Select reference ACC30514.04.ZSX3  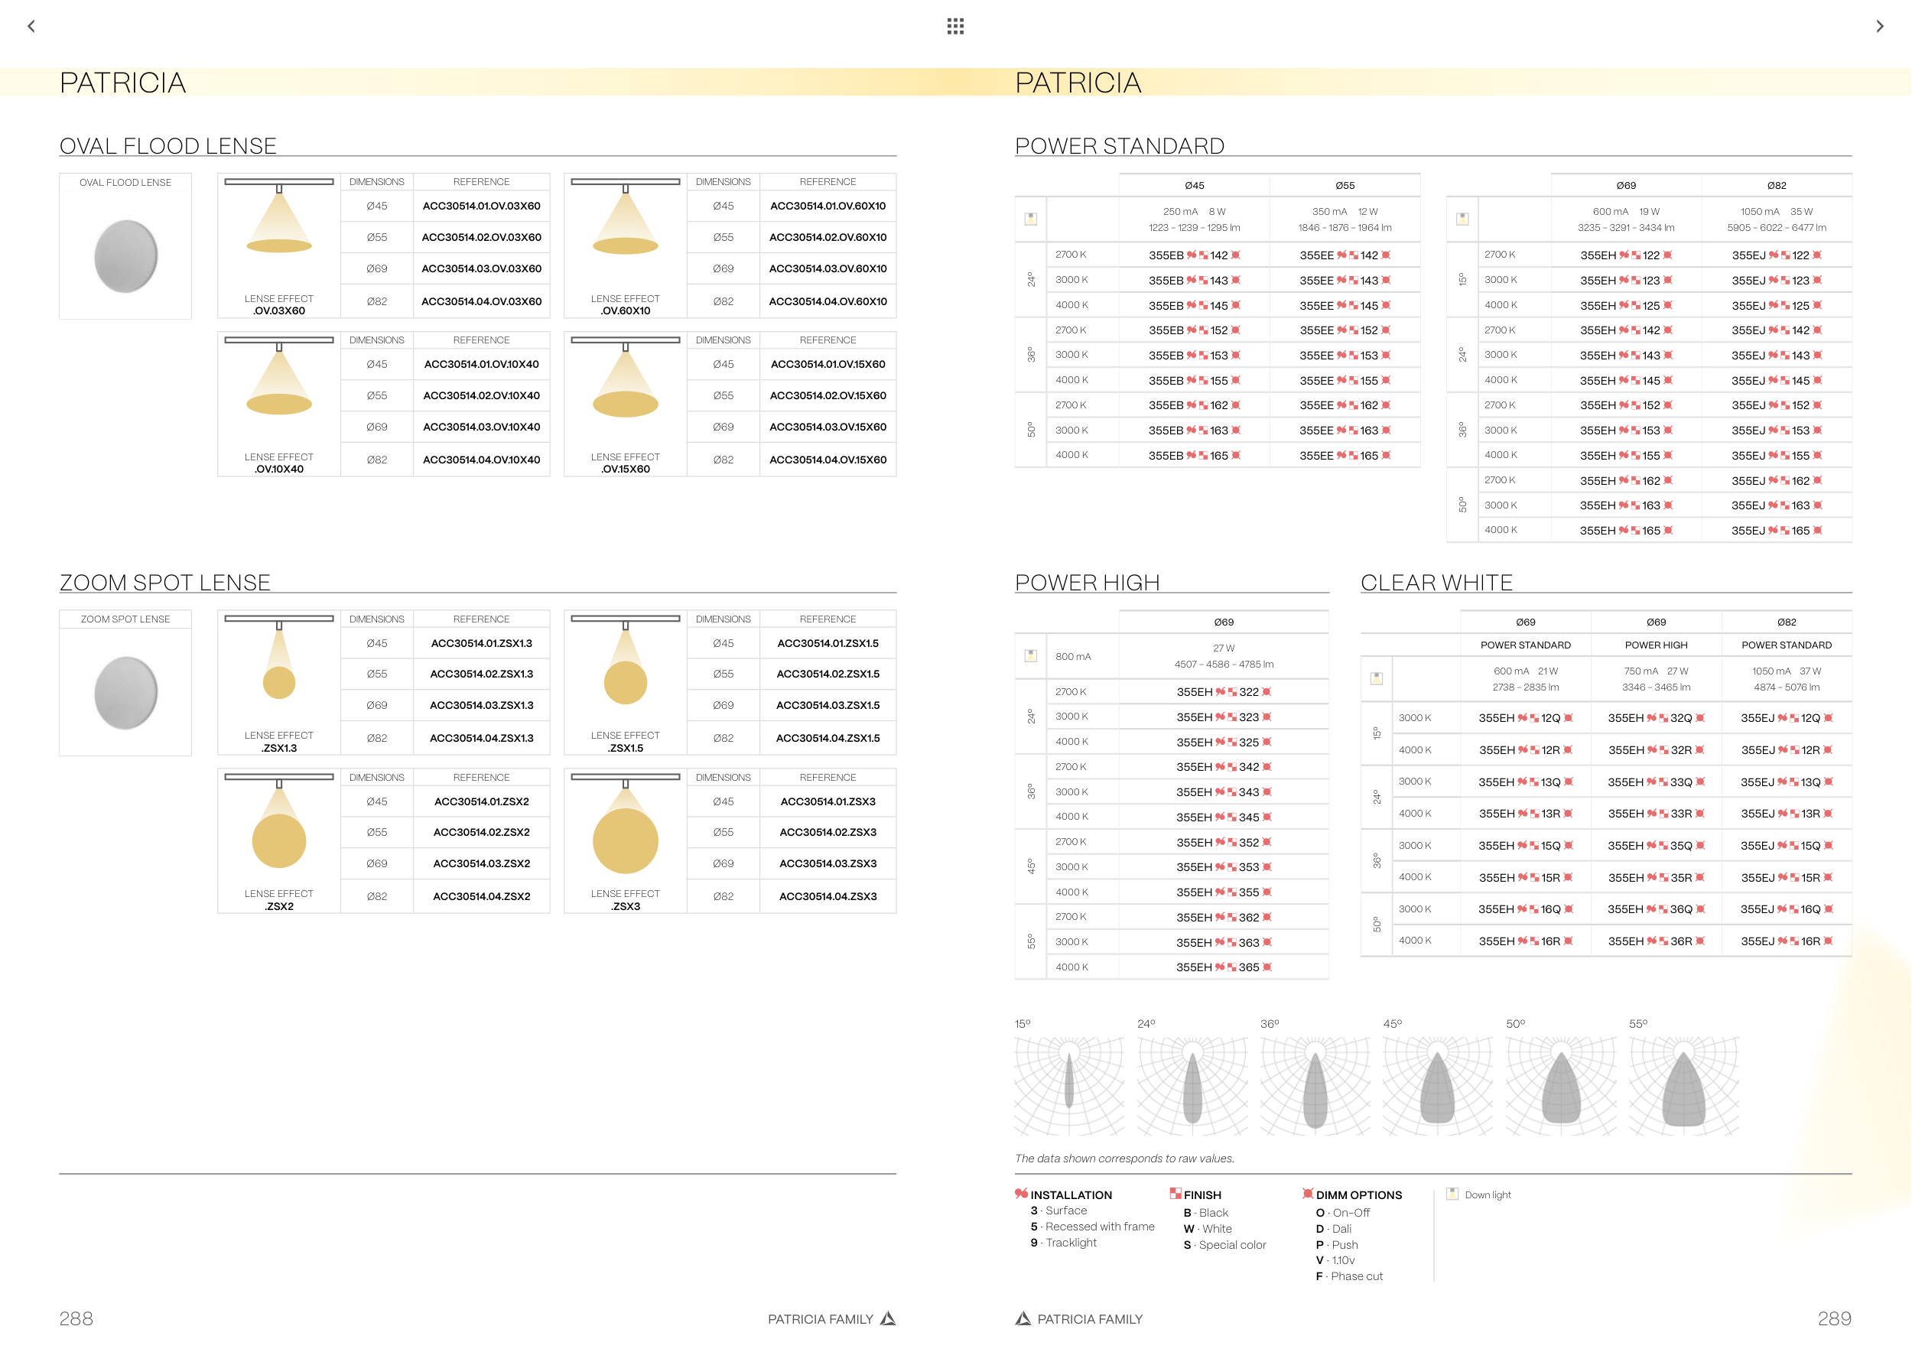click(828, 896)
